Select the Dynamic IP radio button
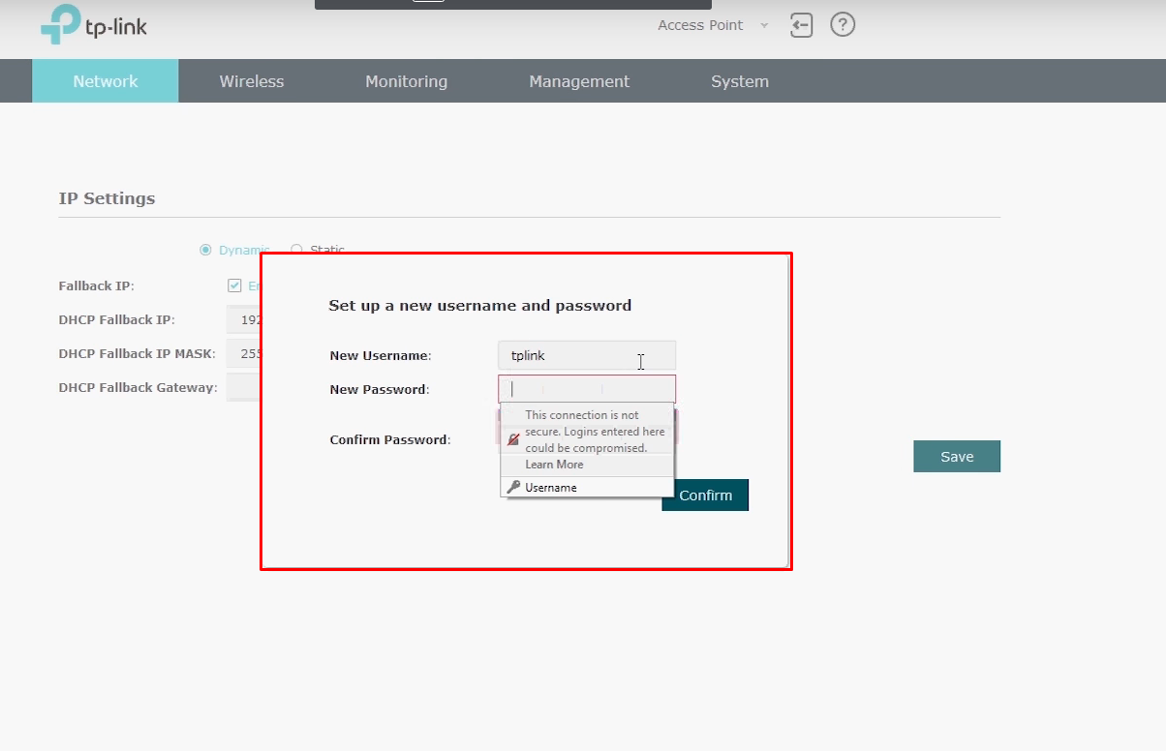This screenshot has height=751, width=1166. (205, 250)
